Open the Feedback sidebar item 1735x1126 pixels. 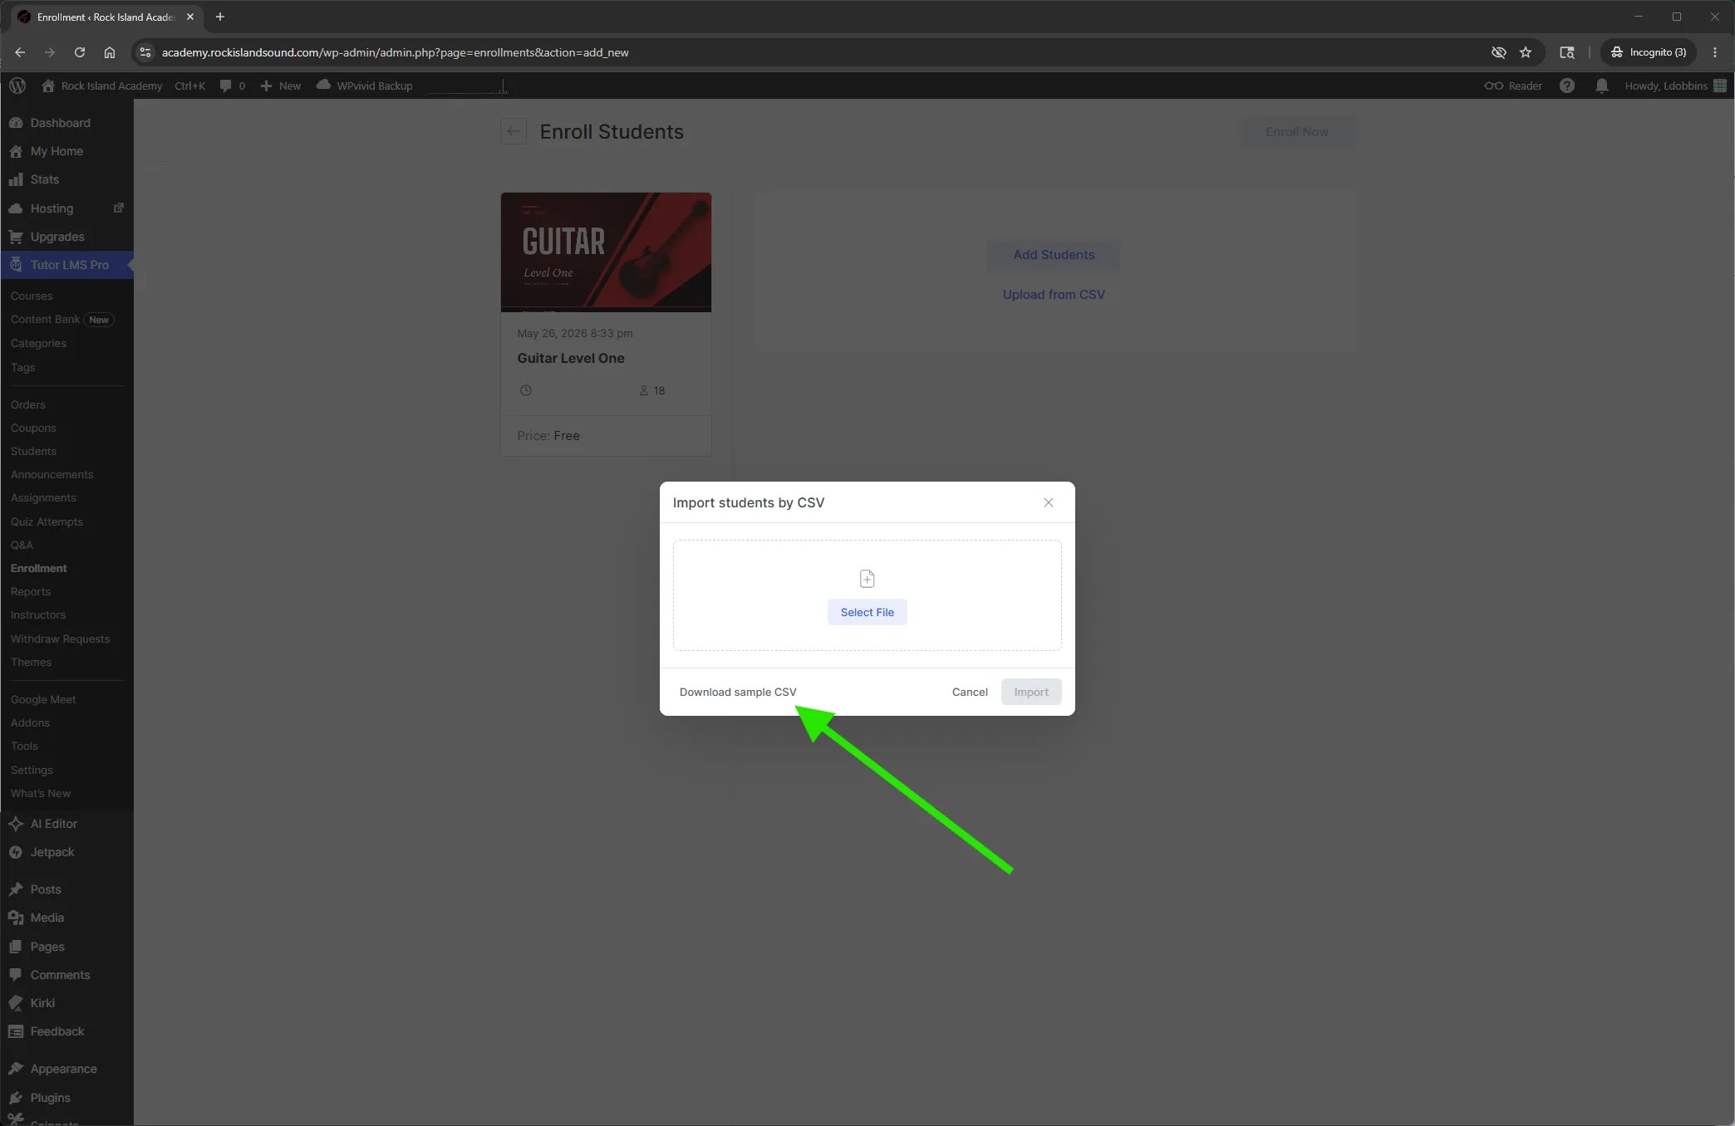(57, 1031)
